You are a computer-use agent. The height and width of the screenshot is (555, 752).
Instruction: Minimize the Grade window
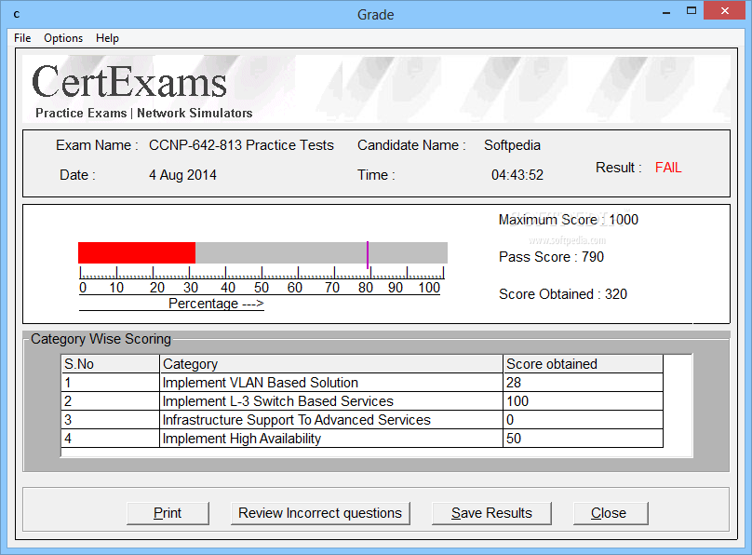pos(666,12)
